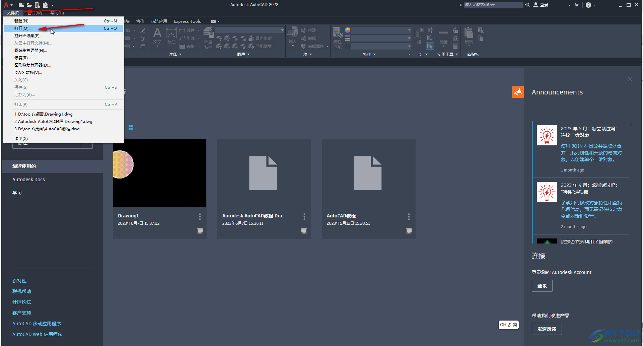Expand the 实用工具 panel flyout
Image resolution: width=643 pixels, height=346 pixels.
447,54
